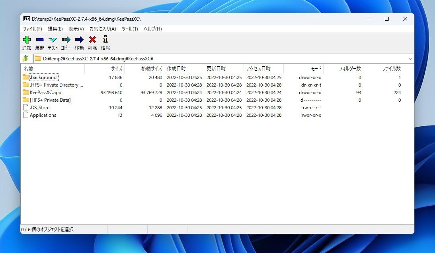This screenshot has width=435, height=253.
Task: Open the 表示 (View) menu
Action: [x=76, y=29]
